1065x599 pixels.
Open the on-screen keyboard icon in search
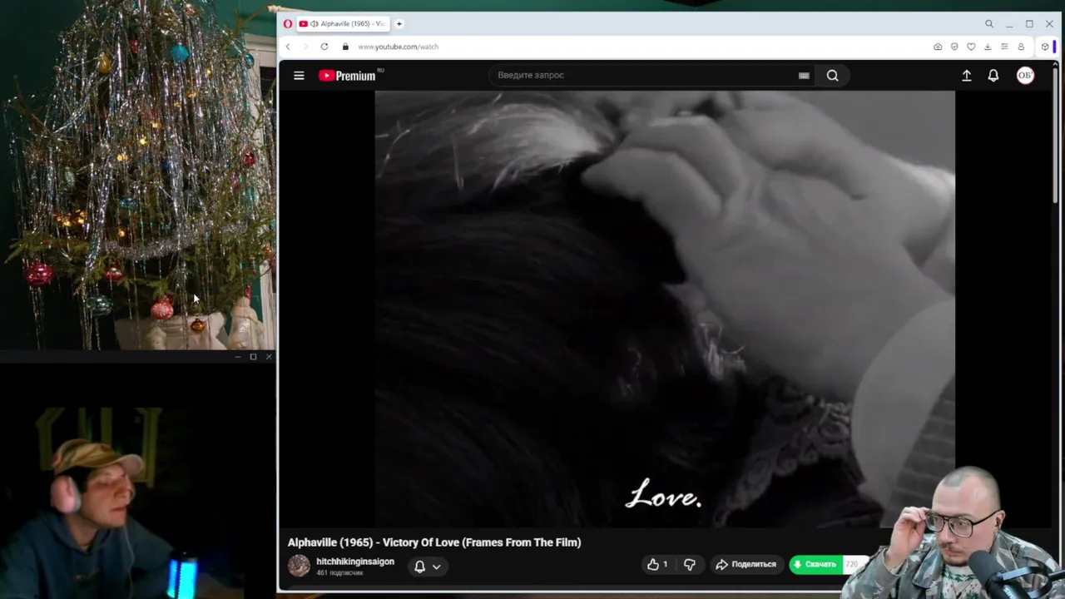pyautogui.click(x=804, y=76)
